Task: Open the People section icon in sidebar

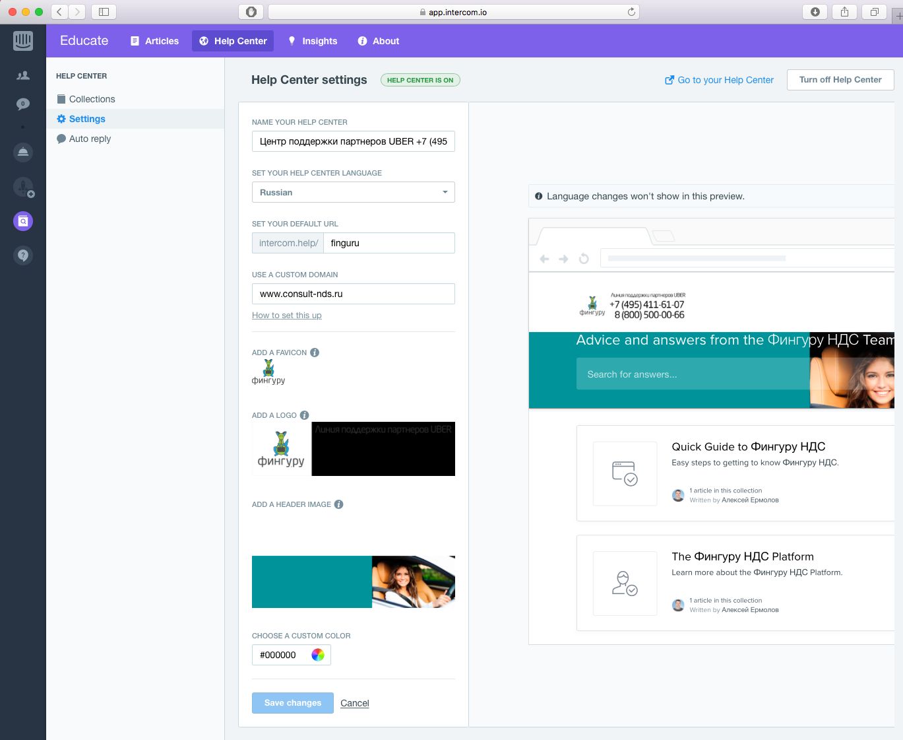Action: point(23,76)
